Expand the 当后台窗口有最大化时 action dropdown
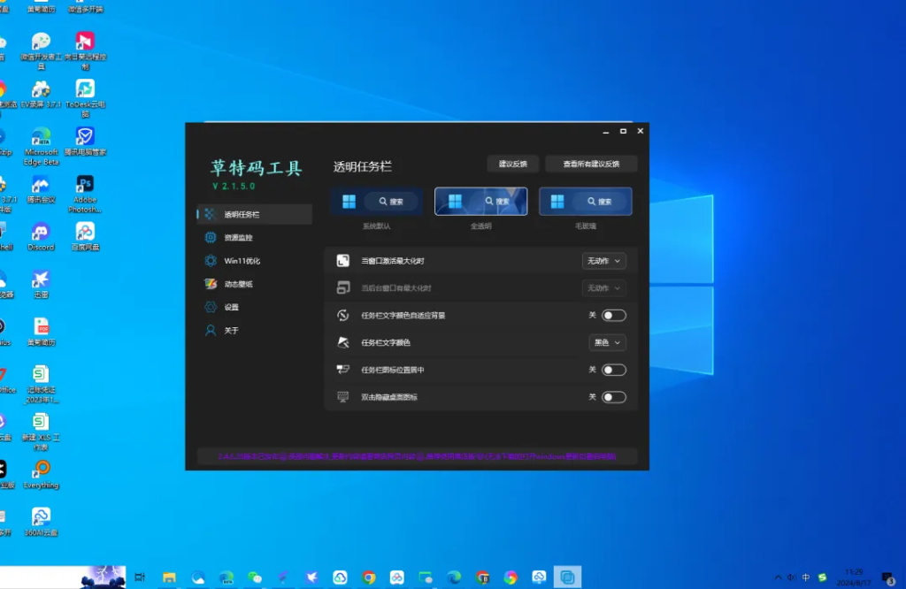The width and height of the screenshot is (906, 589). [603, 288]
